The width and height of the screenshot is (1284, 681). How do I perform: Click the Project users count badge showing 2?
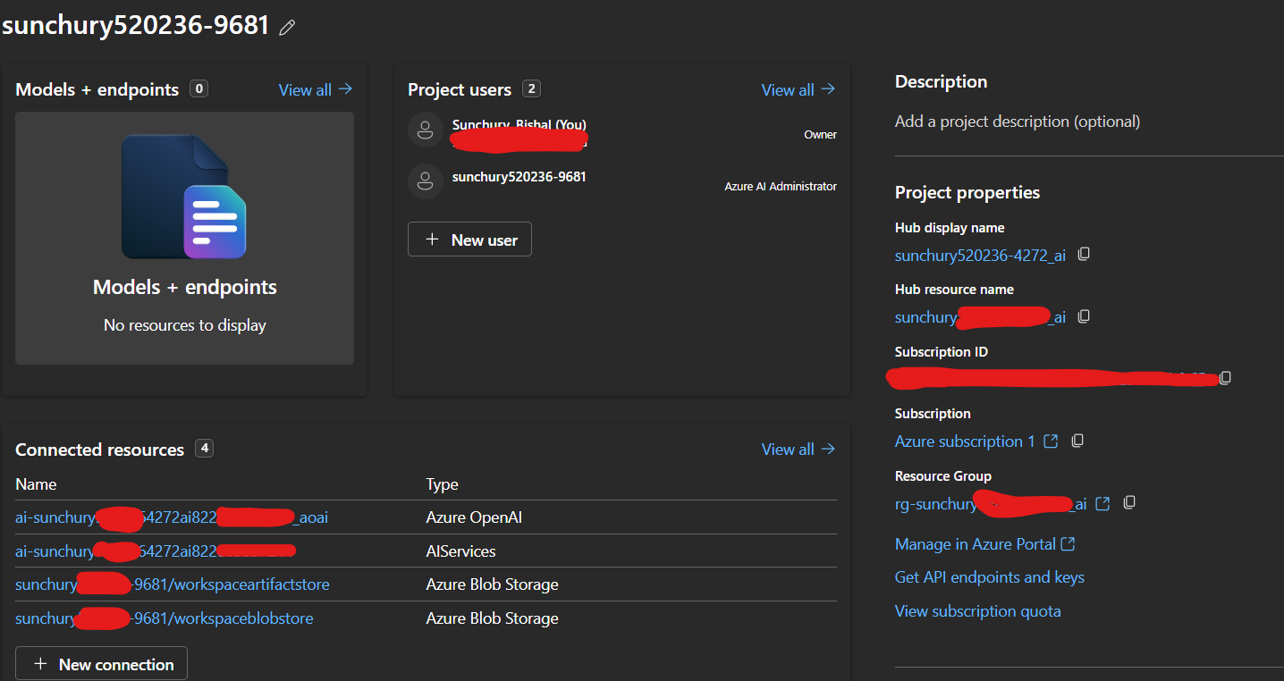pos(532,88)
